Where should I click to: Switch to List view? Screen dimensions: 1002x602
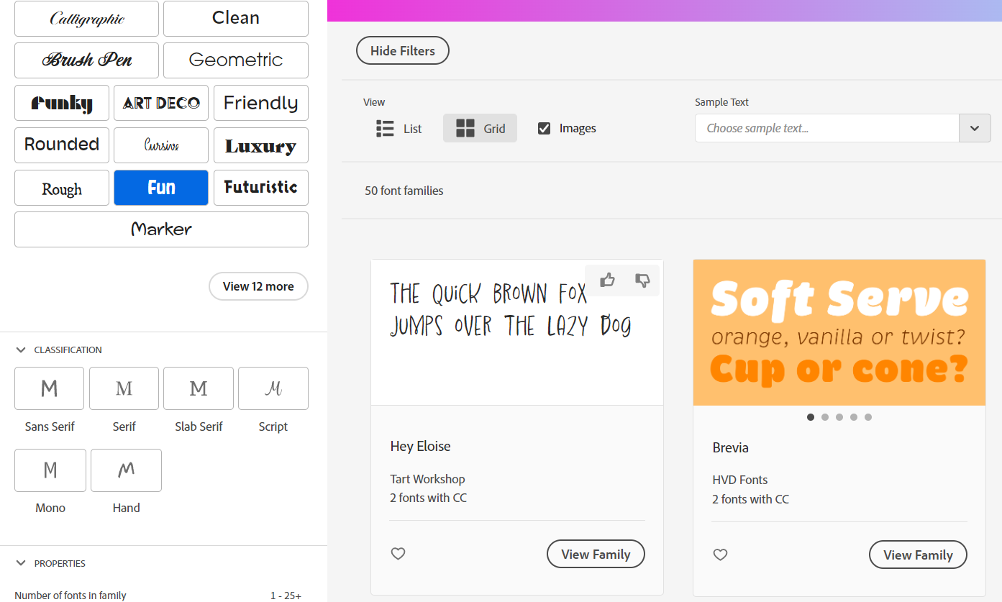(399, 129)
